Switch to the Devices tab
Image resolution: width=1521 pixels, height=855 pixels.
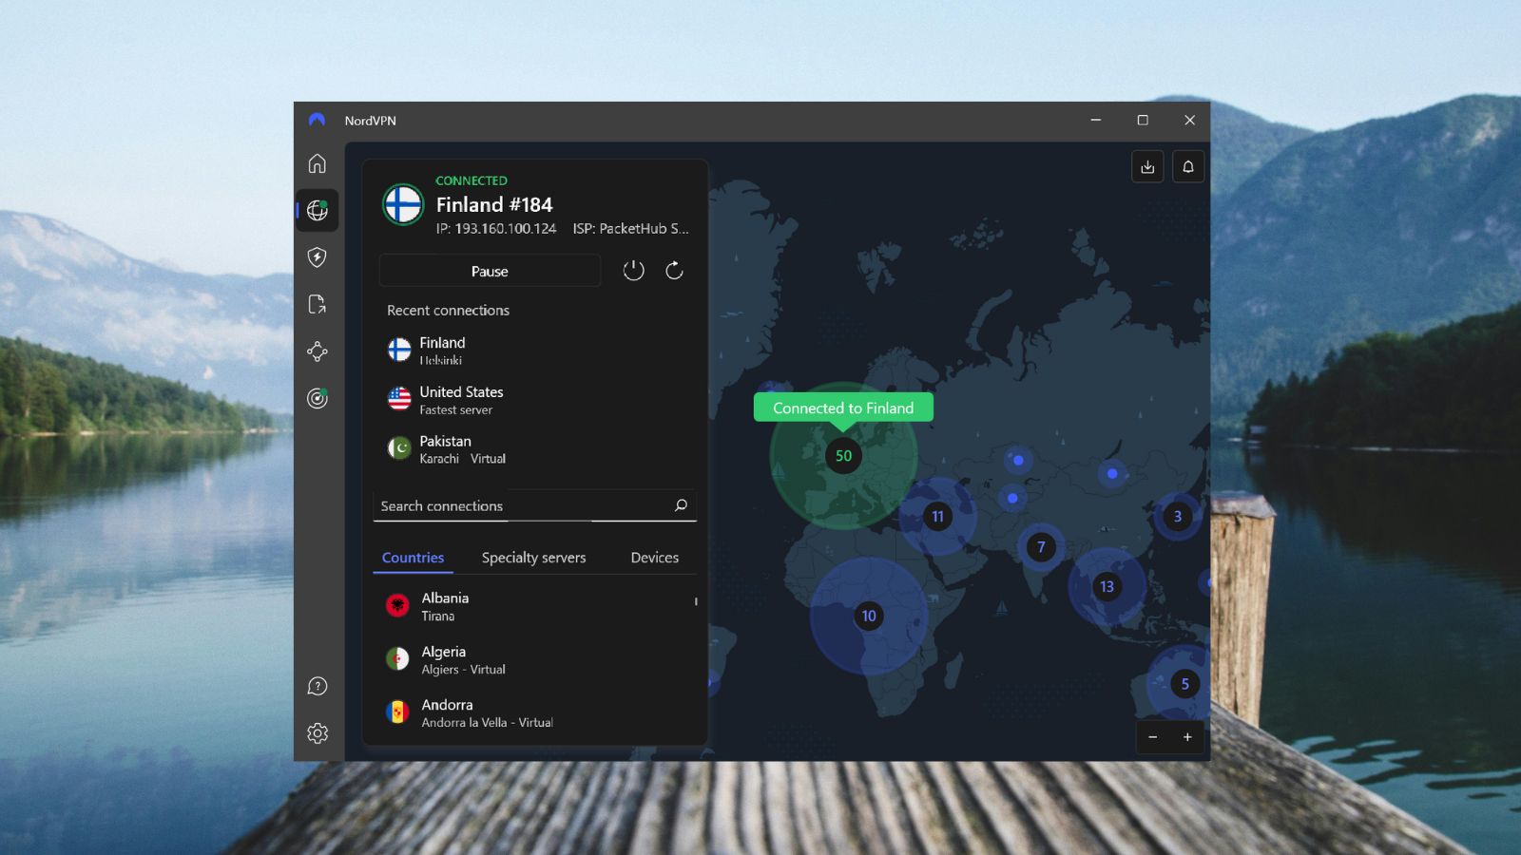click(654, 558)
